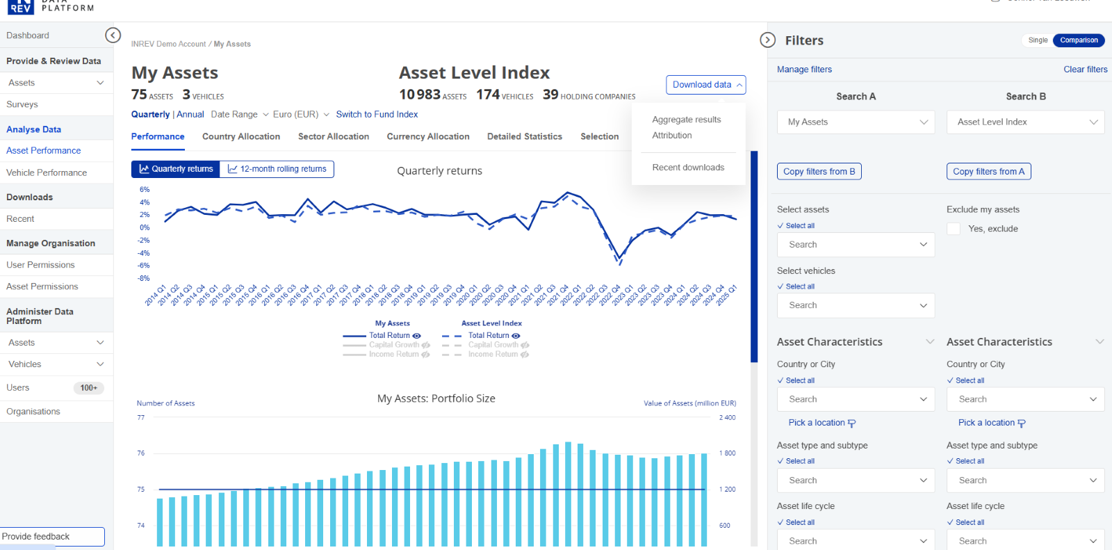Click the vertical scrollbar of the main content
This screenshot has width=1112, height=550.
pos(754,257)
